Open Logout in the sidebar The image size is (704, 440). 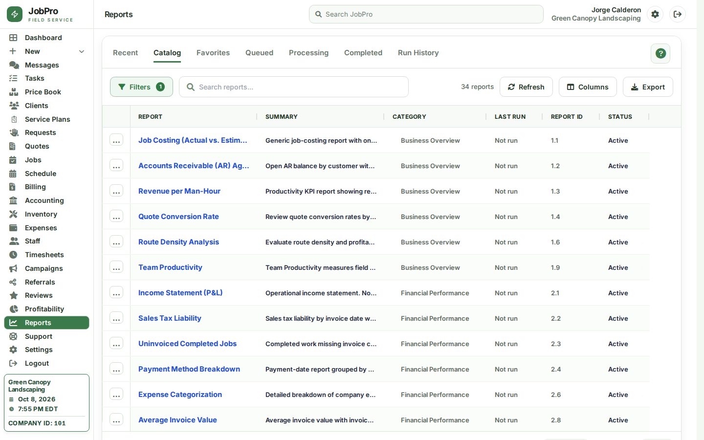coord(47,363)
